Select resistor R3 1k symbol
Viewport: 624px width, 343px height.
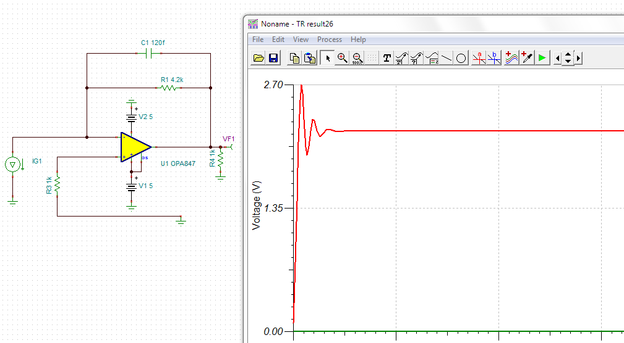(x=58, y=184)
